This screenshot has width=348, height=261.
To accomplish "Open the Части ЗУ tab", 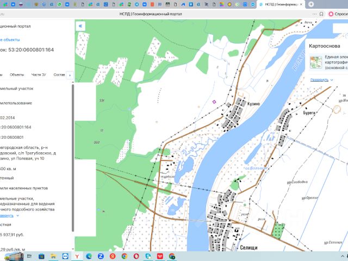I will [39, 74].
